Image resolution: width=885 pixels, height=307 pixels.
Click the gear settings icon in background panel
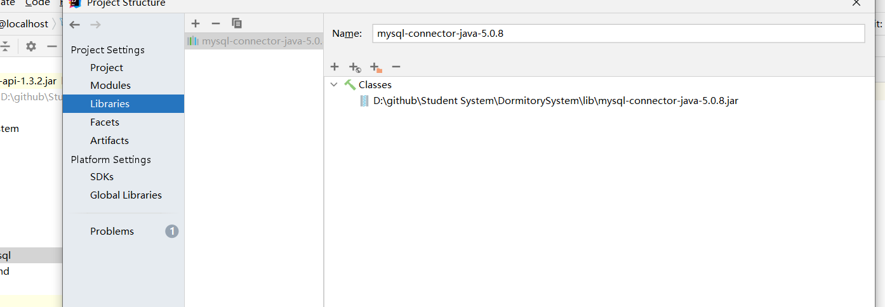(x=31, y=46)
